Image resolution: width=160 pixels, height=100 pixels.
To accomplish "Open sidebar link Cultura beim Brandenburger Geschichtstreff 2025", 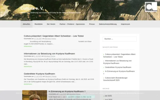I will [115, 79].
